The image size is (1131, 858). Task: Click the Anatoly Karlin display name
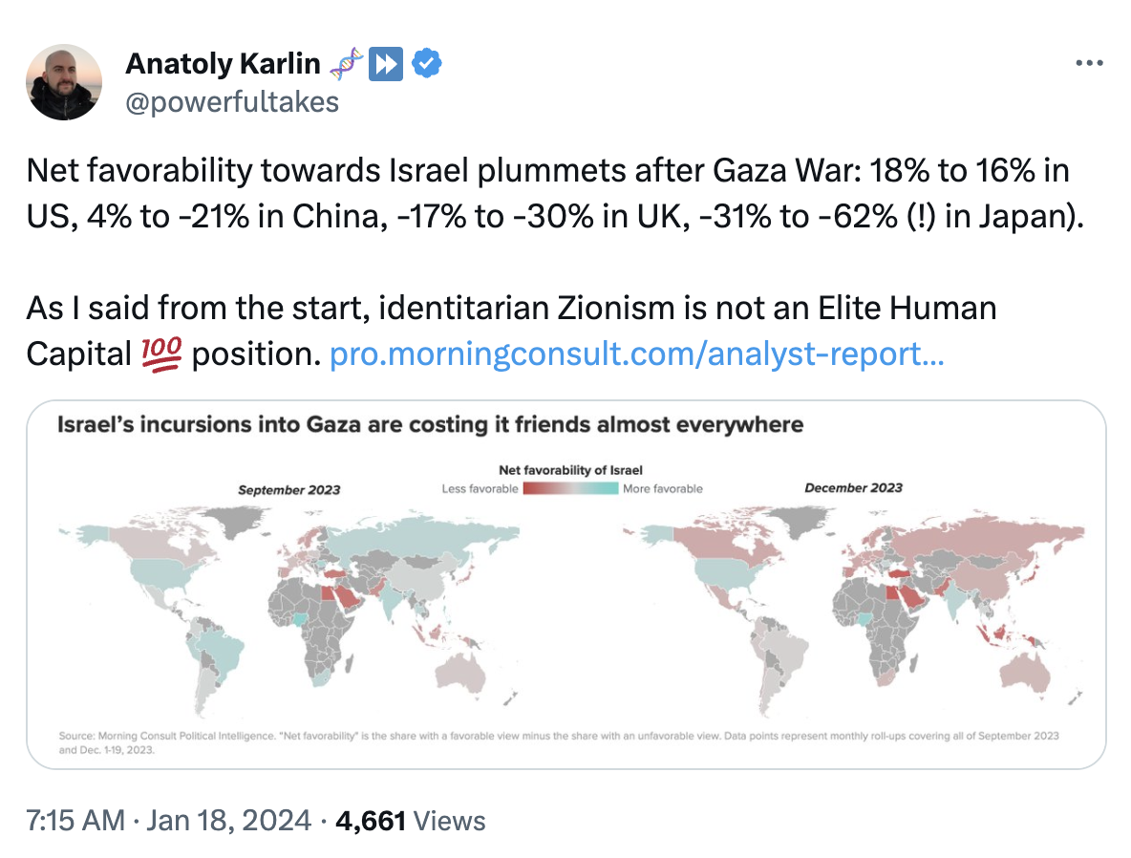pos(224,64)
